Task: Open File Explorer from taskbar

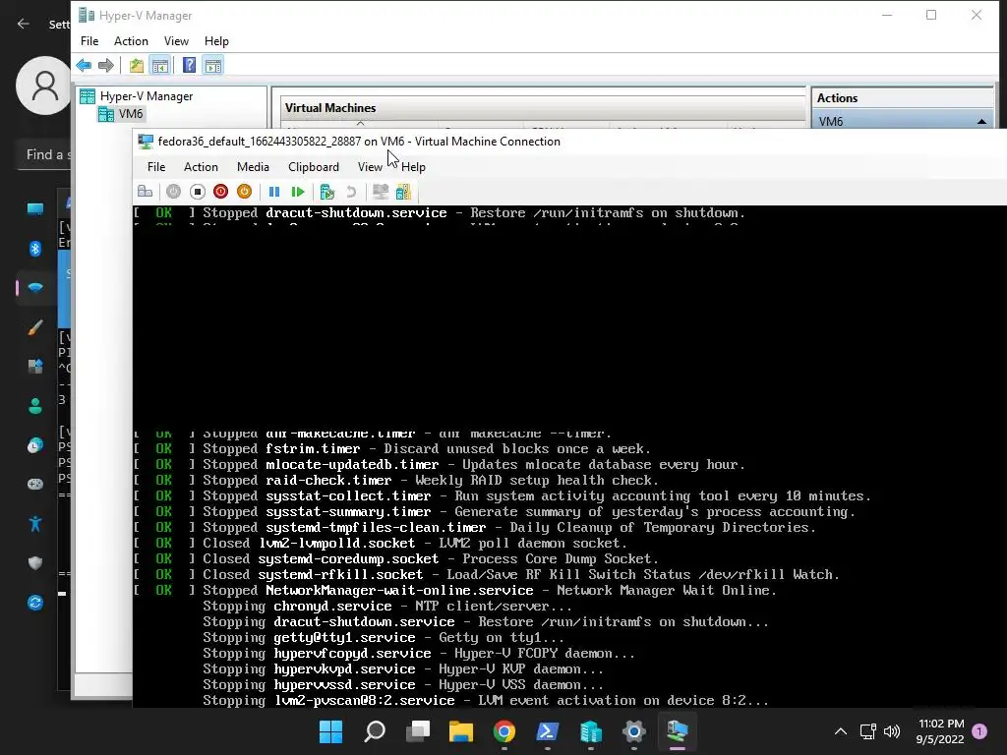Action: pyautogui.click(x=460, y=731)
